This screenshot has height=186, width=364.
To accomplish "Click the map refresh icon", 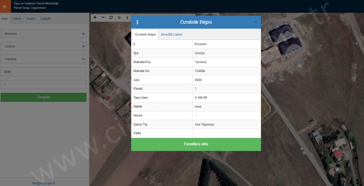I will tap(111, 18).
